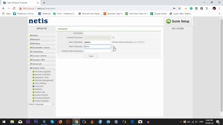Show hidden system tray icons
Viewport: 223px width, 125px height.
[x=180, y=122]
